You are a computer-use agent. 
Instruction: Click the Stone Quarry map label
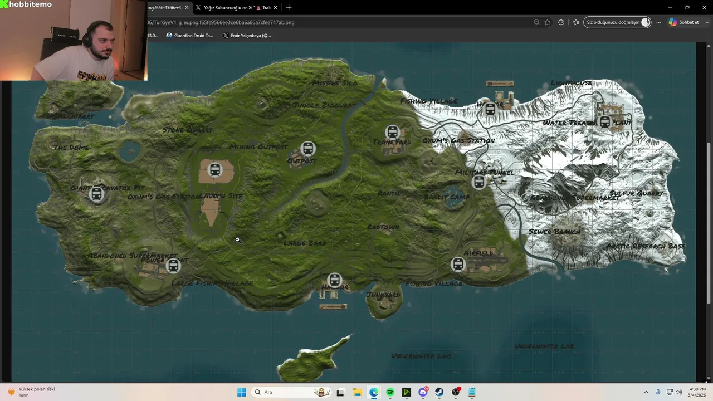pyautogui.click(x=188, y=130)
